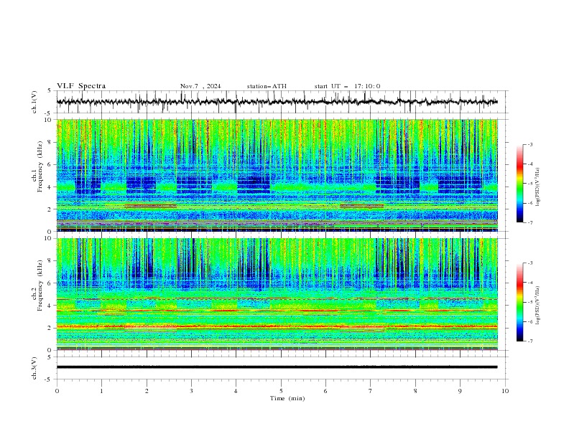Click the "6" tick on the time axis
Viewport: 569px width, 439px height.
[325, 391]
